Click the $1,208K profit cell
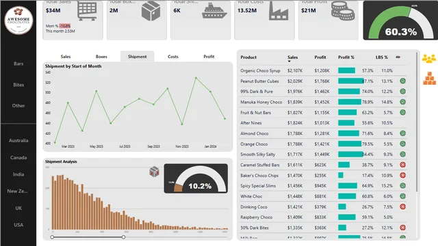 pyautogui.click(x=322, y=70)
